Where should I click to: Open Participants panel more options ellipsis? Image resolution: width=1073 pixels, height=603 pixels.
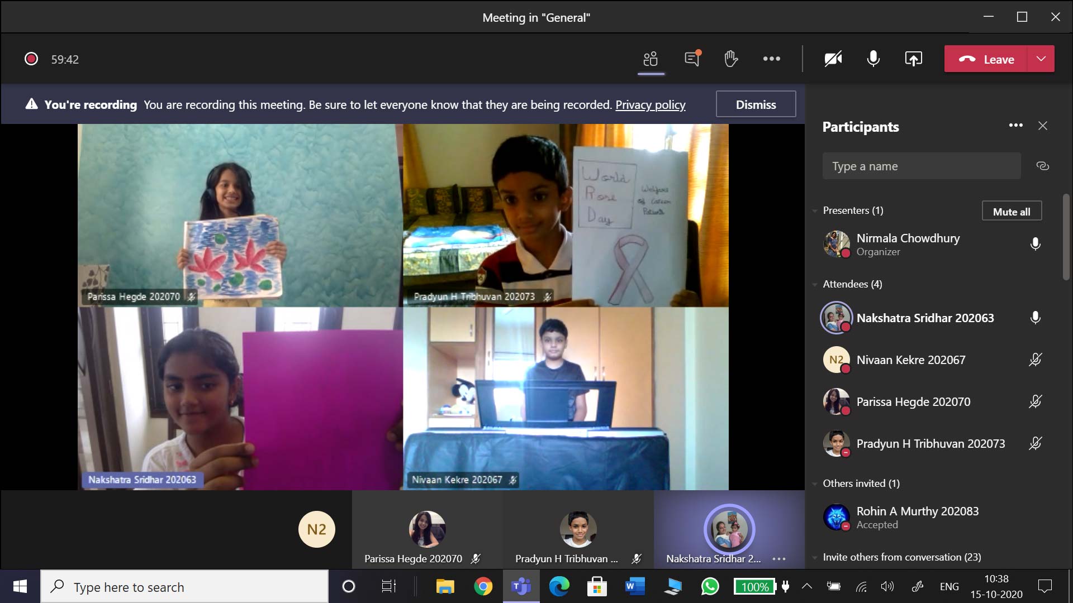(1015, 126)
